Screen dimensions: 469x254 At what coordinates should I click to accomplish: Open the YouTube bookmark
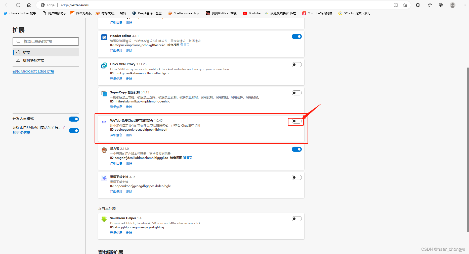(x=252, y=13)
